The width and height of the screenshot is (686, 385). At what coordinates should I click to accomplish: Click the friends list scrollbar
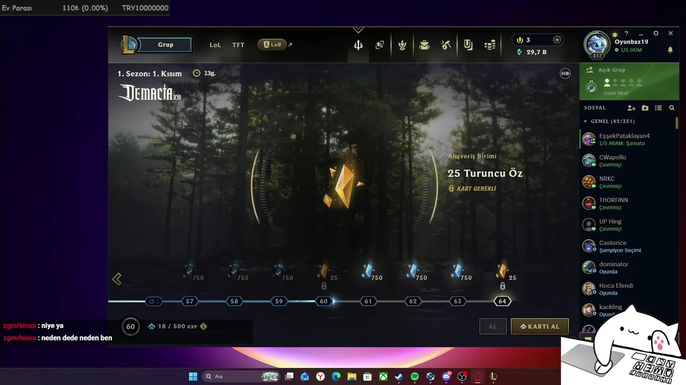coord(677,123)
